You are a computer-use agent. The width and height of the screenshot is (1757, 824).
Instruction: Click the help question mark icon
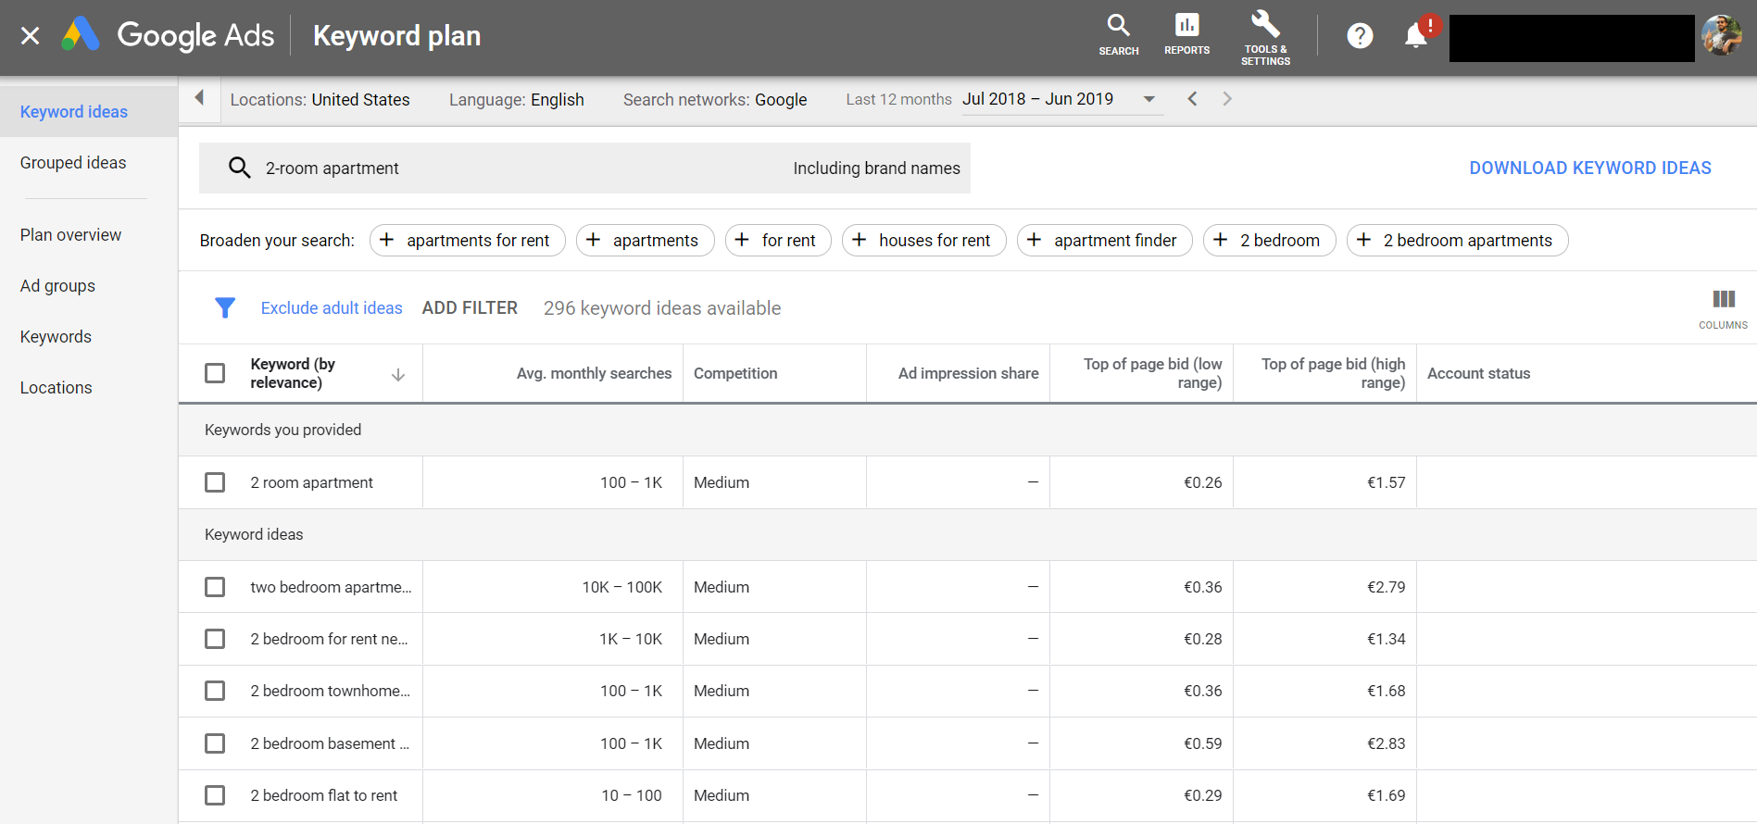(1360, 36)
